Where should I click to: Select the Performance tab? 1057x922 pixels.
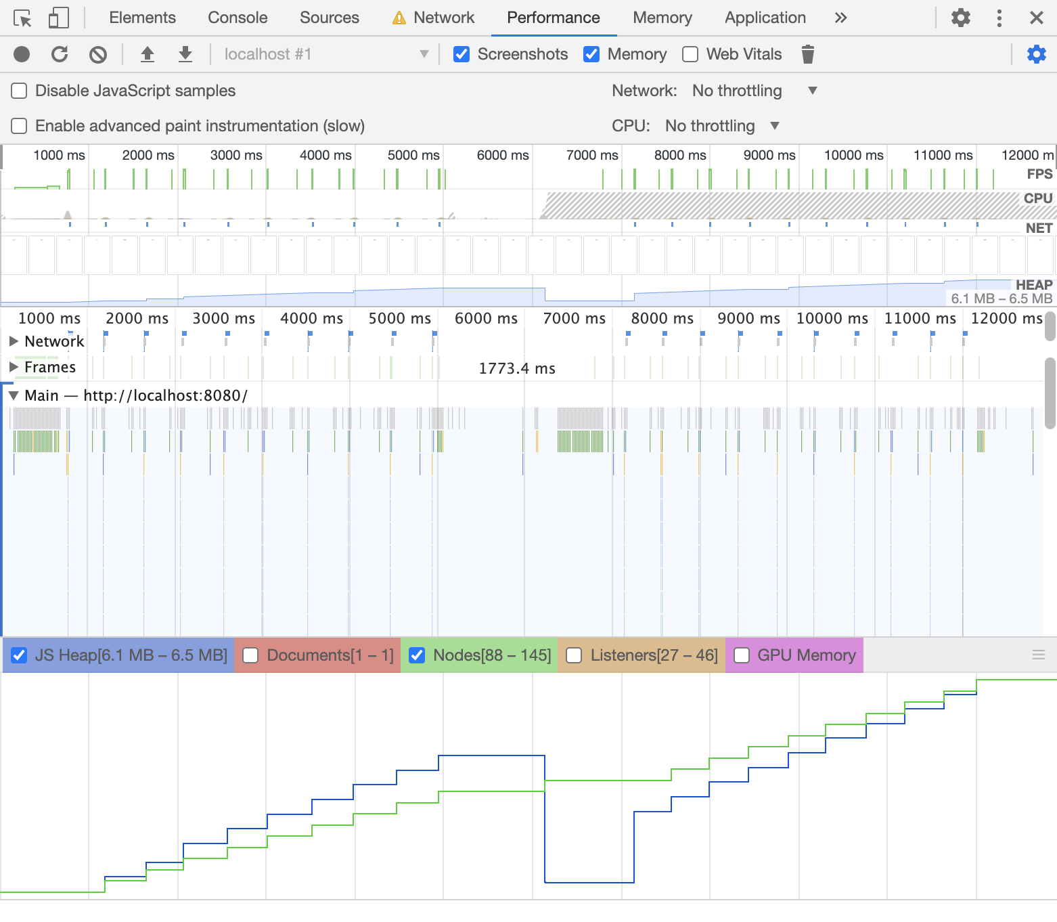click(x=554, y=18)
